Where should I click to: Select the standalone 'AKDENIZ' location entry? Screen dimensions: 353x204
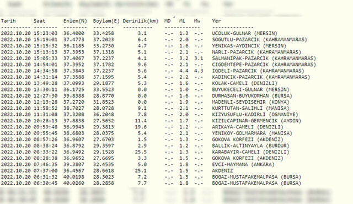point(222,171)
